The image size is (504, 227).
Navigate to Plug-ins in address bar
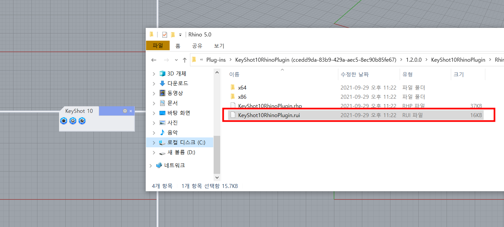pyautogui.click(x=216, y=60)
